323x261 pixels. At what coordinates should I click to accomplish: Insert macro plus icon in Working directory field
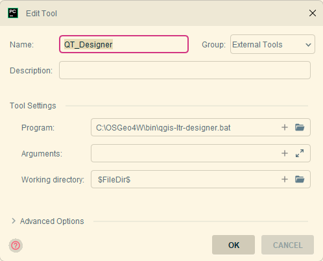point(285,179)
